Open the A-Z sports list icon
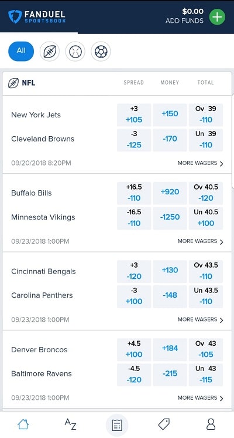 [x=70, y=424]
